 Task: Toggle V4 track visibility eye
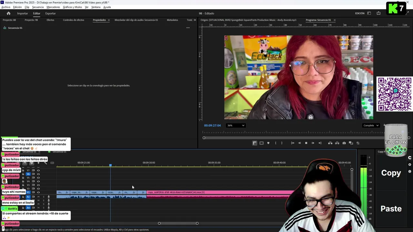pos(38,181)
